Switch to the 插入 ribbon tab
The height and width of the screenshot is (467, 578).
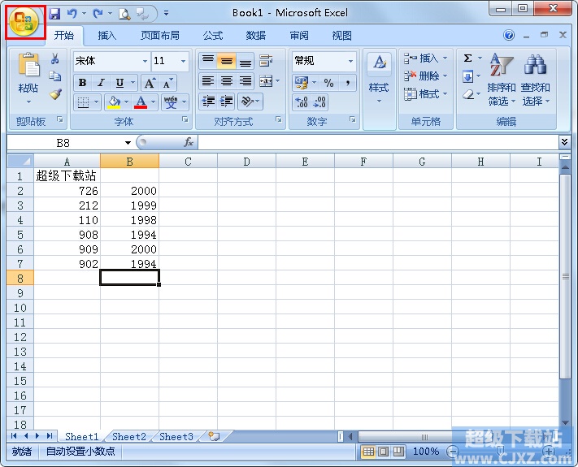tap(106, 36)
